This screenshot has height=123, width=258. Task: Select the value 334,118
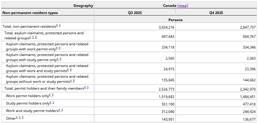tap(168, 47)
